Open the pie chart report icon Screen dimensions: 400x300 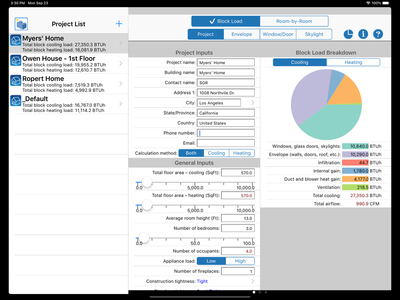348,34
